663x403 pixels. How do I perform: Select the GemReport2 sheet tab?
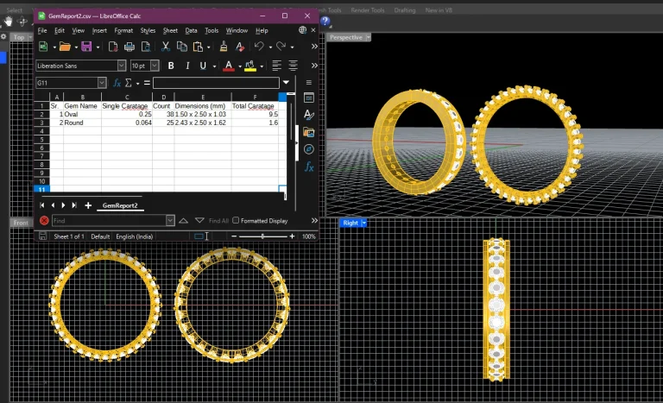point(121,205)
